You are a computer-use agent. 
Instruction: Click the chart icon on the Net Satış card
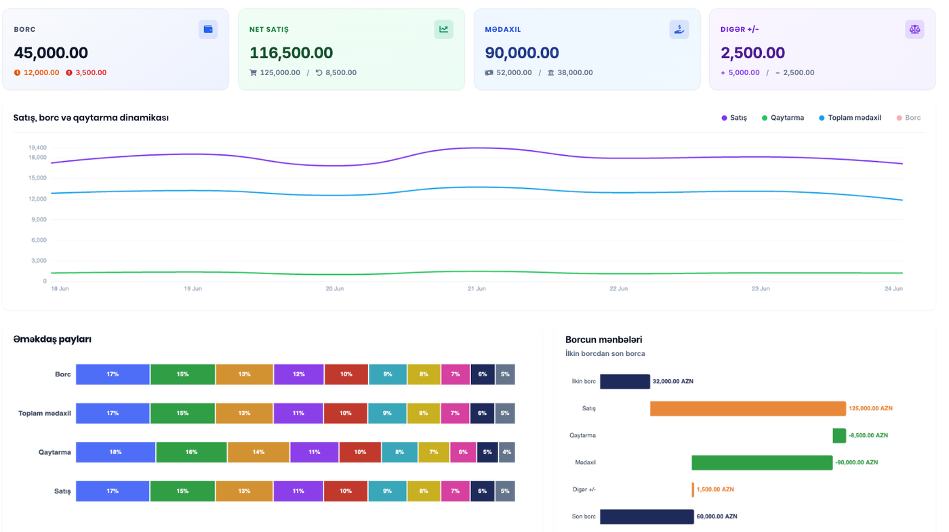pyautogui.click(x=443, y=29)
